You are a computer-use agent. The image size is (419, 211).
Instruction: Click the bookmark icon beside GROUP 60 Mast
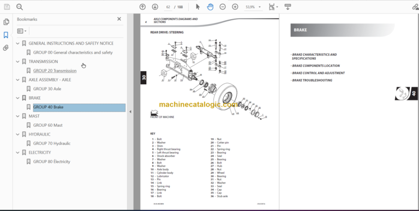(28, 125)
